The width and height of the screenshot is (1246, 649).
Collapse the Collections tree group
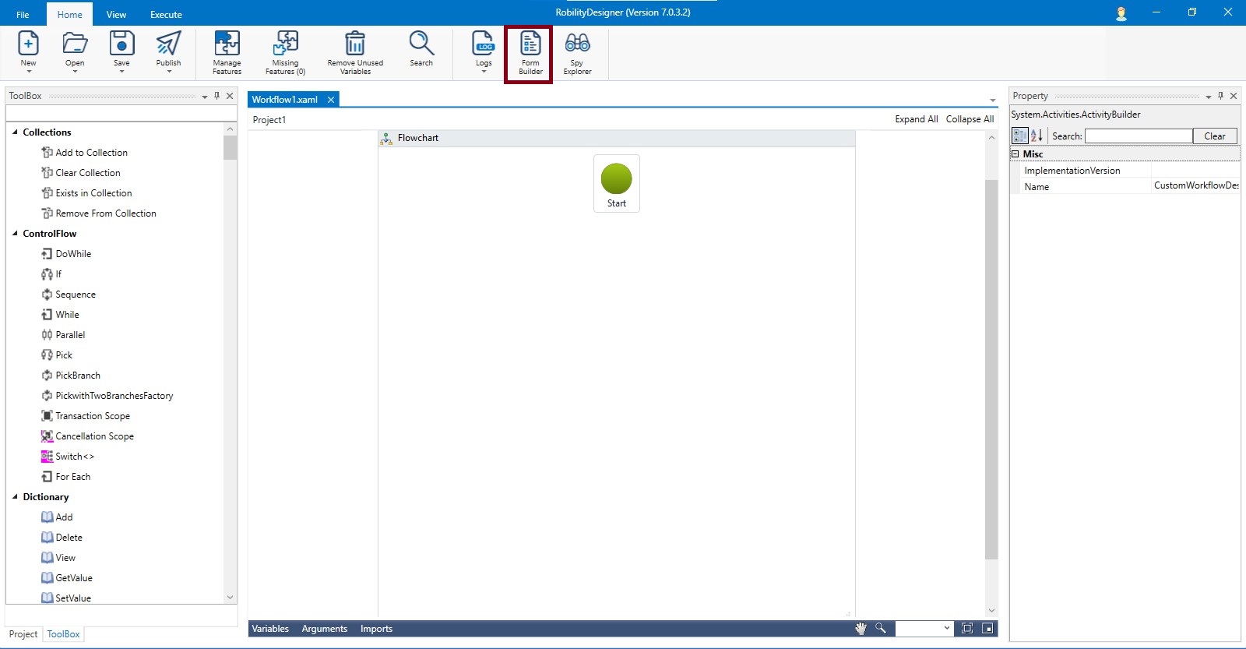[x=15, y=132]
